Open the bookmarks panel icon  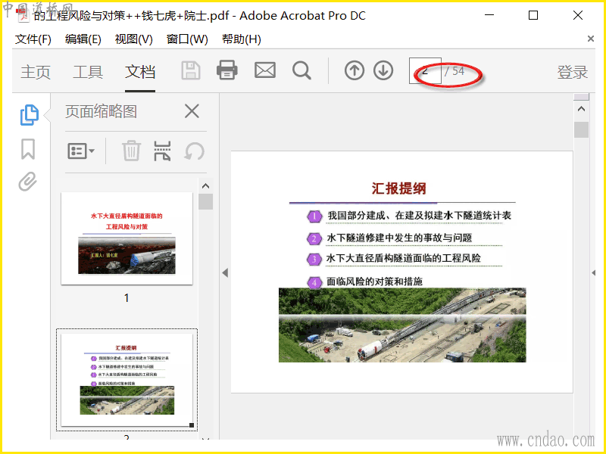(28, 149)
